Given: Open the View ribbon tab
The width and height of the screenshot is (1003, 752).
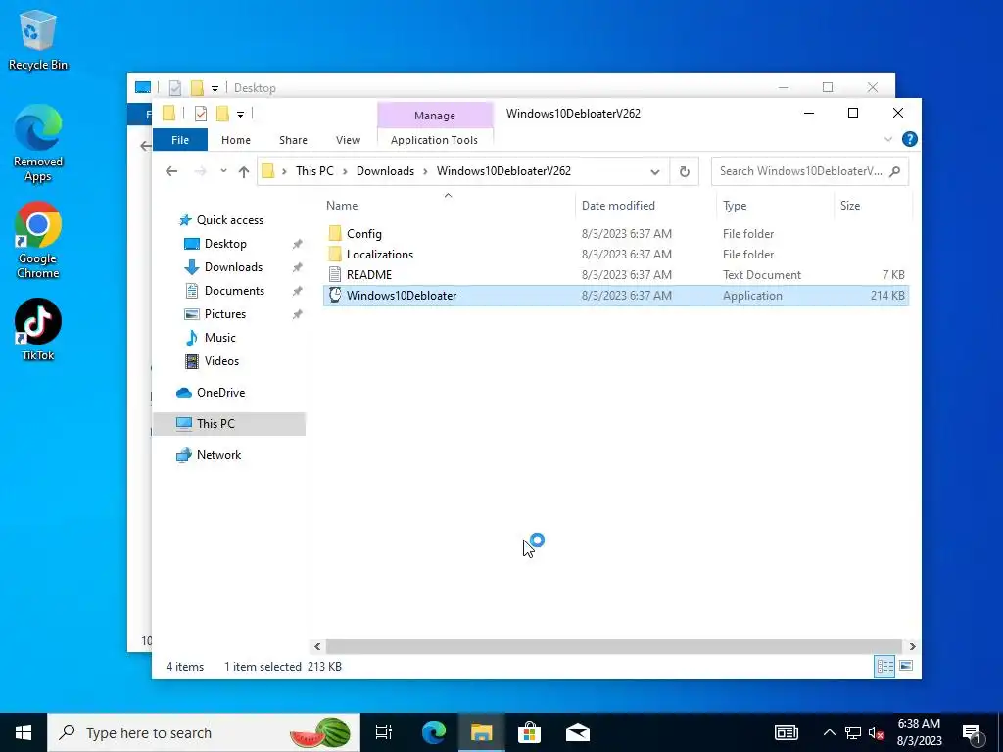Looking at the screenshot, I should tap(348, 139).
